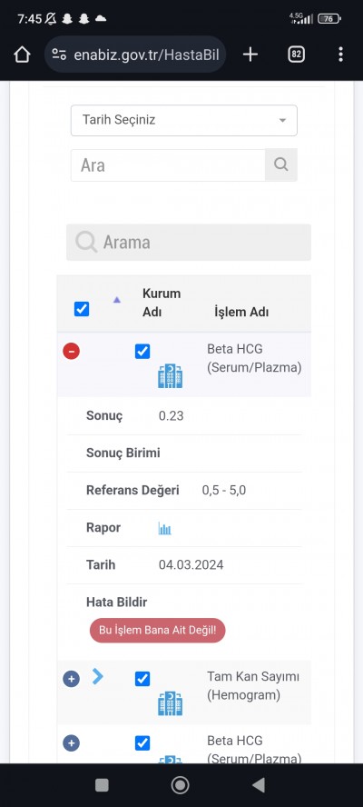Click the Arama search field

tap(189, 242)
